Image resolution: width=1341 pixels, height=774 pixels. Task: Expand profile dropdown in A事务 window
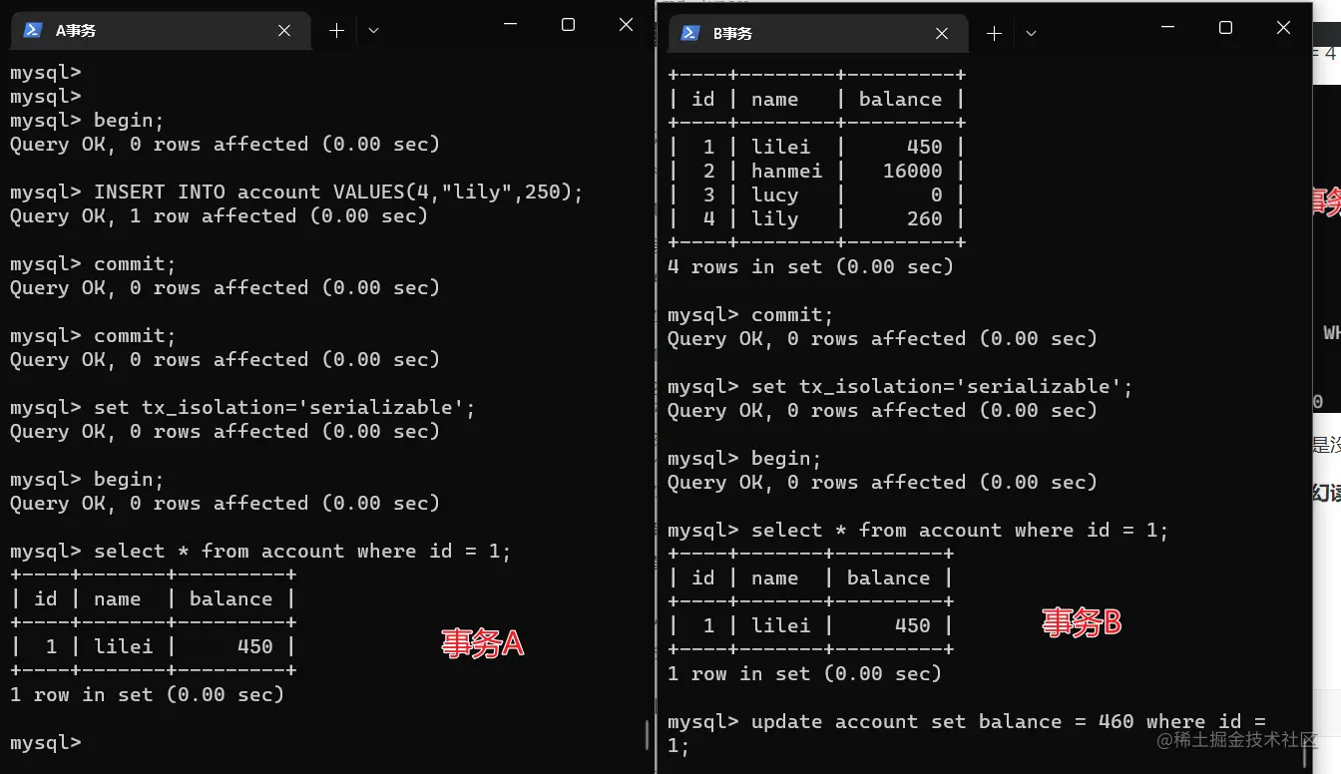tap(373, 31)
